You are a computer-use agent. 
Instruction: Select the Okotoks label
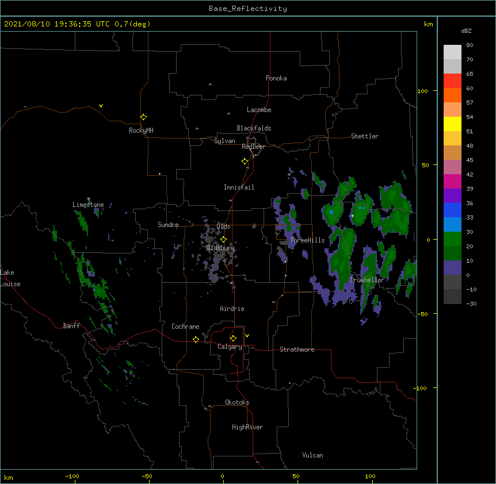(x=237, y=402)
